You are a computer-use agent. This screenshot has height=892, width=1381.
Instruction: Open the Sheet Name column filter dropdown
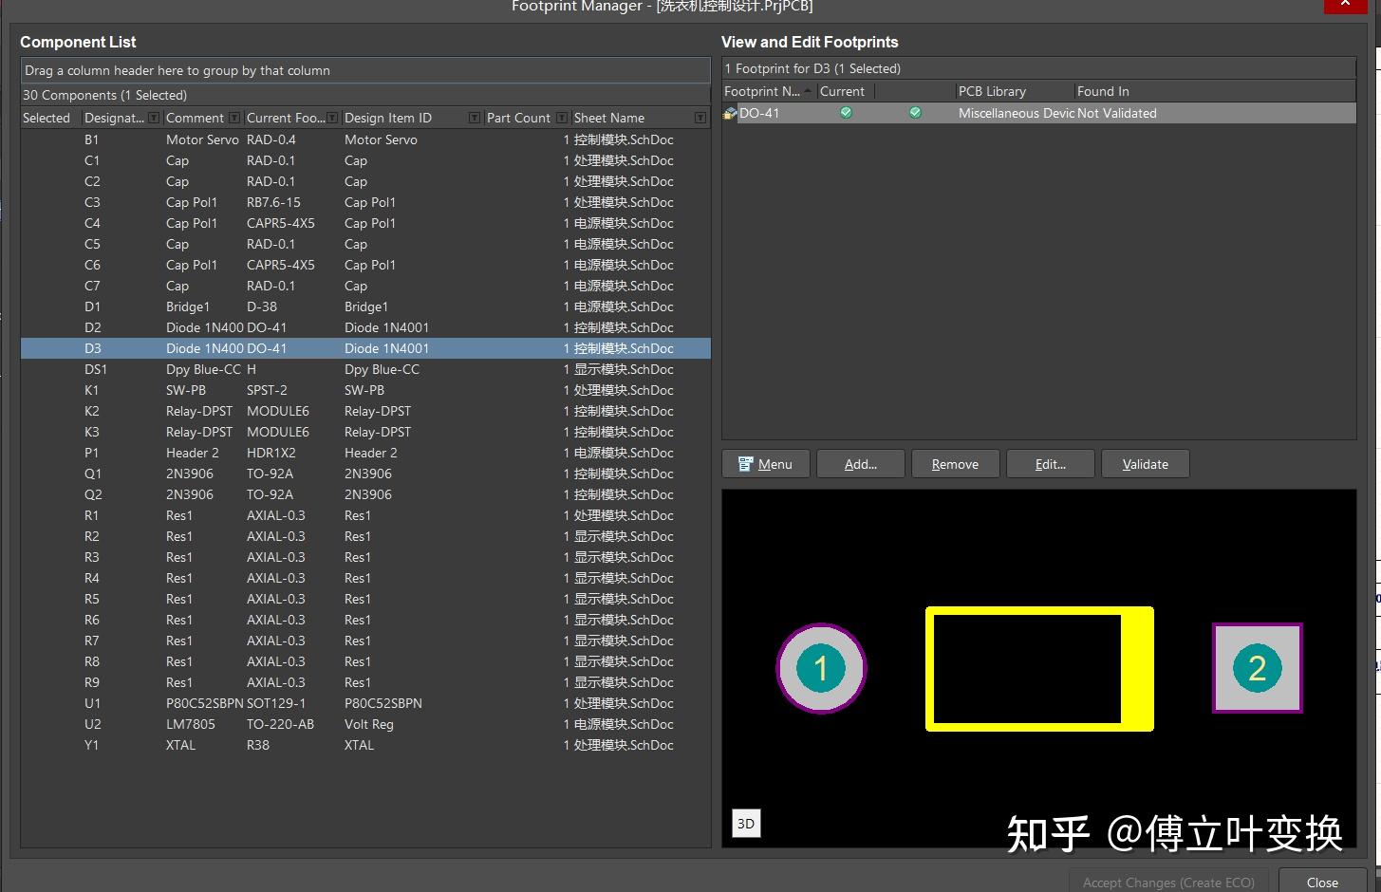700,118
